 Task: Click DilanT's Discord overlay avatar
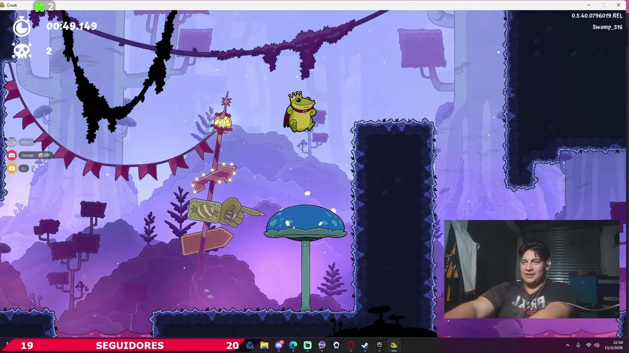[x=12, y=142]
